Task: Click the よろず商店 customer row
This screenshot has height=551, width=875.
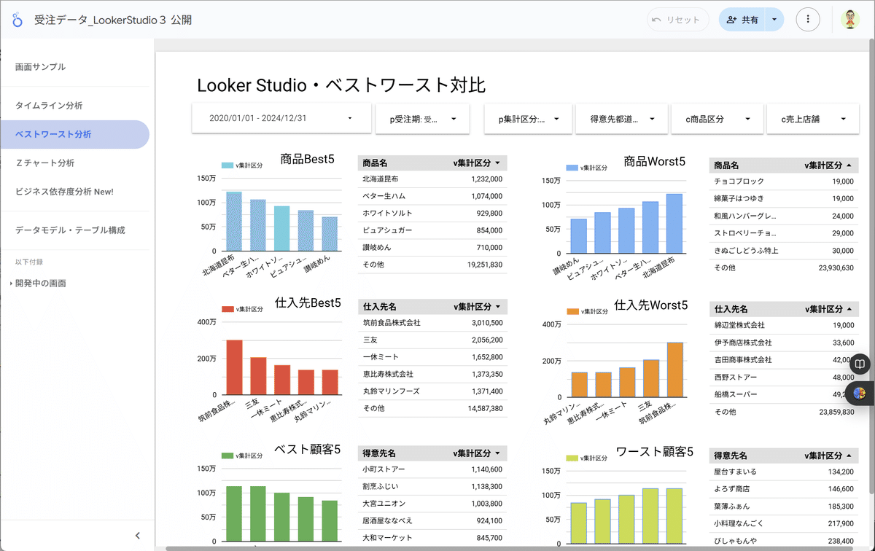Action: tap(784, 489)
